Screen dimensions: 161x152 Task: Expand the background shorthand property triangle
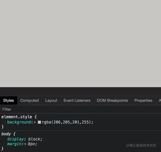[x=35, y=122]
